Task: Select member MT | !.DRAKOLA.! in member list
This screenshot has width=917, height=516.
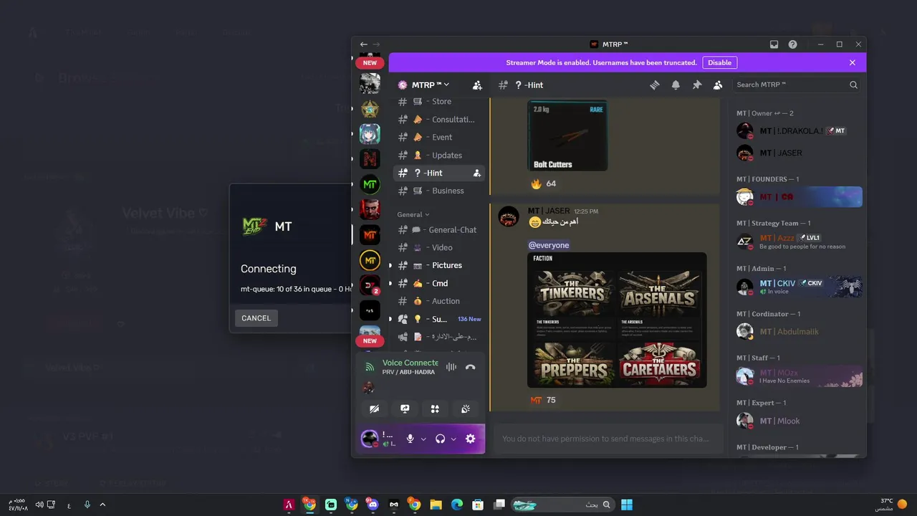Action: (x=799, y=131)
